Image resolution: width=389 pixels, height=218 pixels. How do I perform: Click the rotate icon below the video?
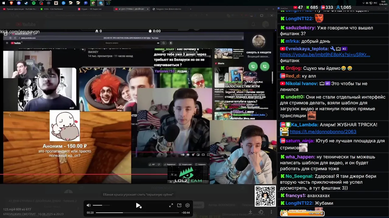261,212
